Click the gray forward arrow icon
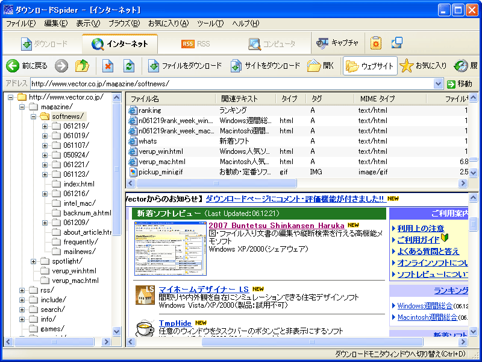Viewport: 482px width, 362px height. click(61, 66)
